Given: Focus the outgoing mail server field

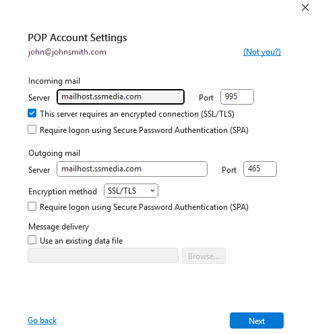Looking at the screenshot, I should coord(132,169).
